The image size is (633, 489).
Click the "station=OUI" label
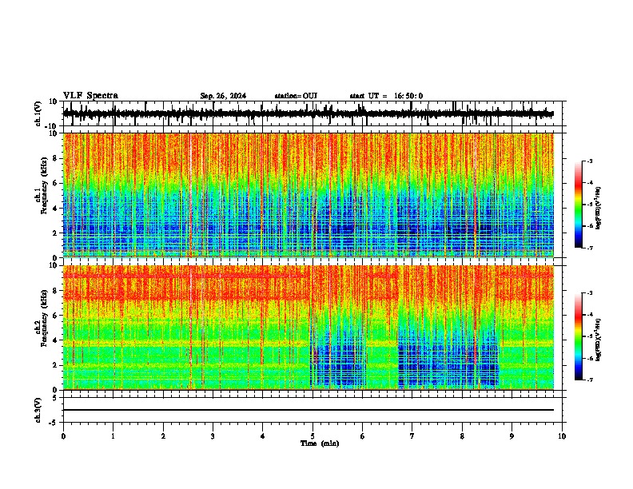pos(296,96)
